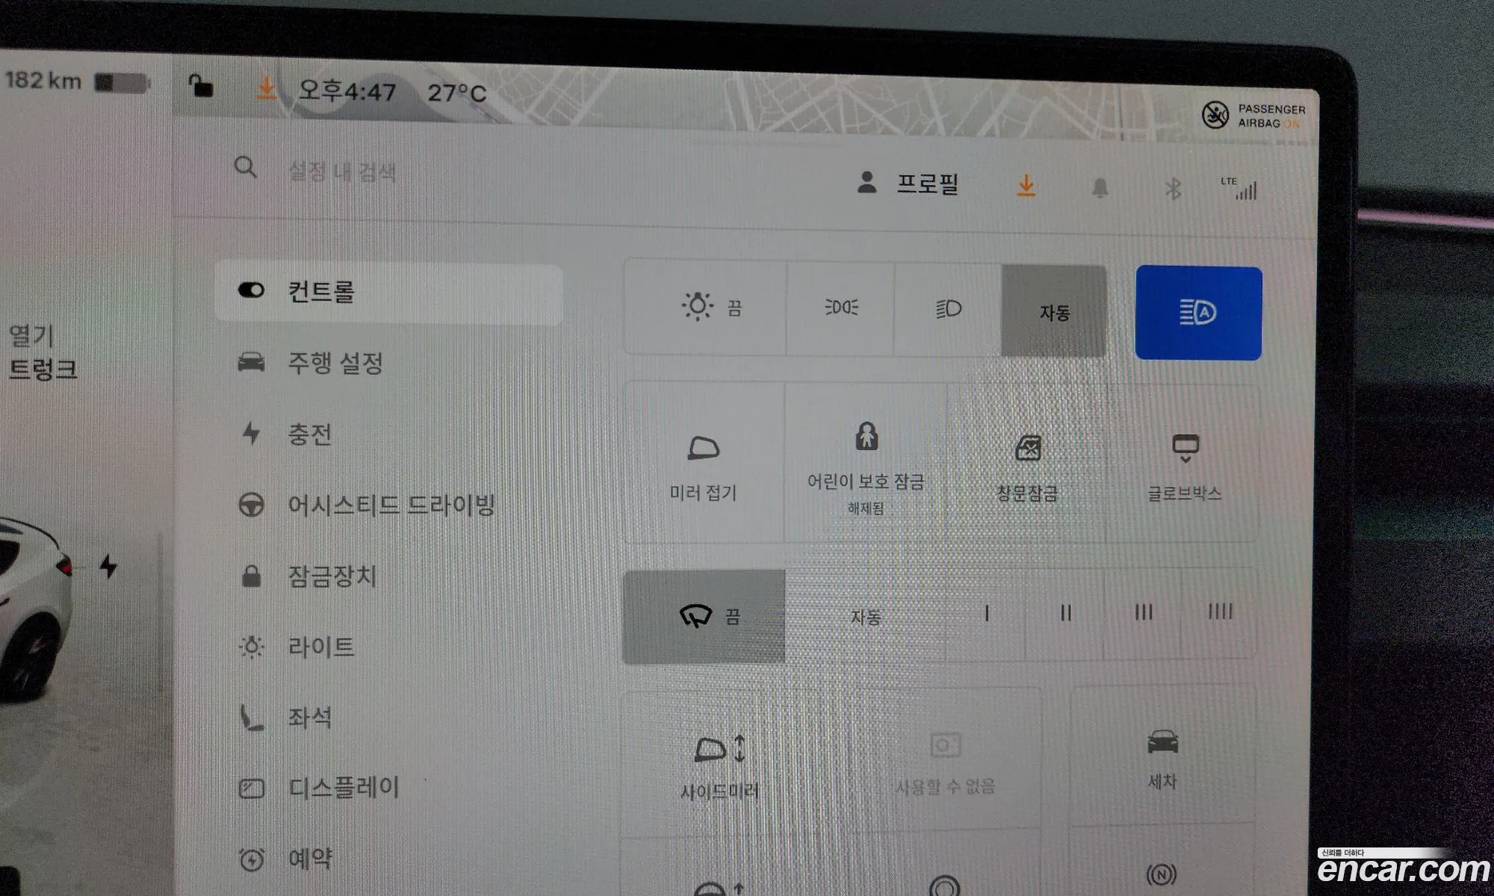This screenshot has width=1494, height=896.
Task: Tap the download arrow in the status bar
Action: coord(266,89)
